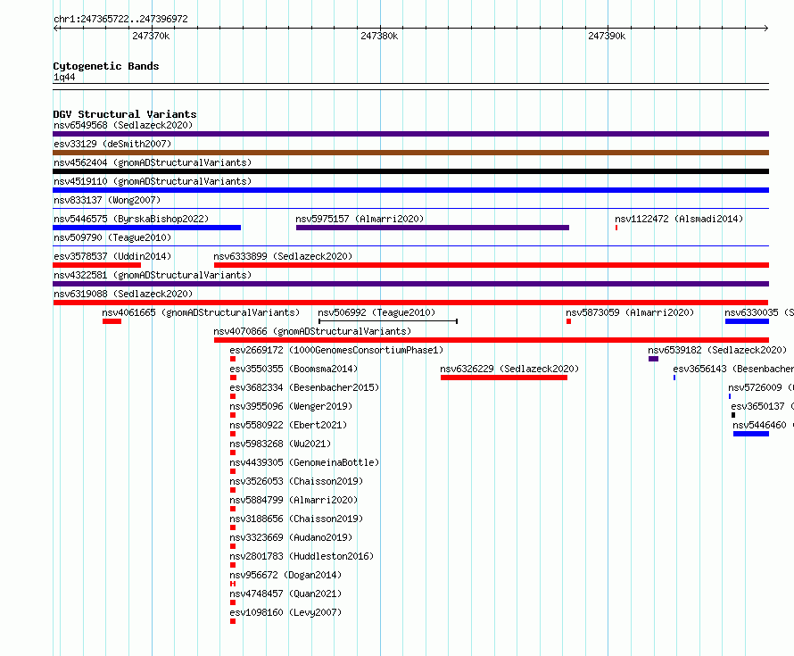Click the nsv6549568 (Sedlazeck2020) variant label
This screenshot has width=794, height=656.
pos(123,125)
